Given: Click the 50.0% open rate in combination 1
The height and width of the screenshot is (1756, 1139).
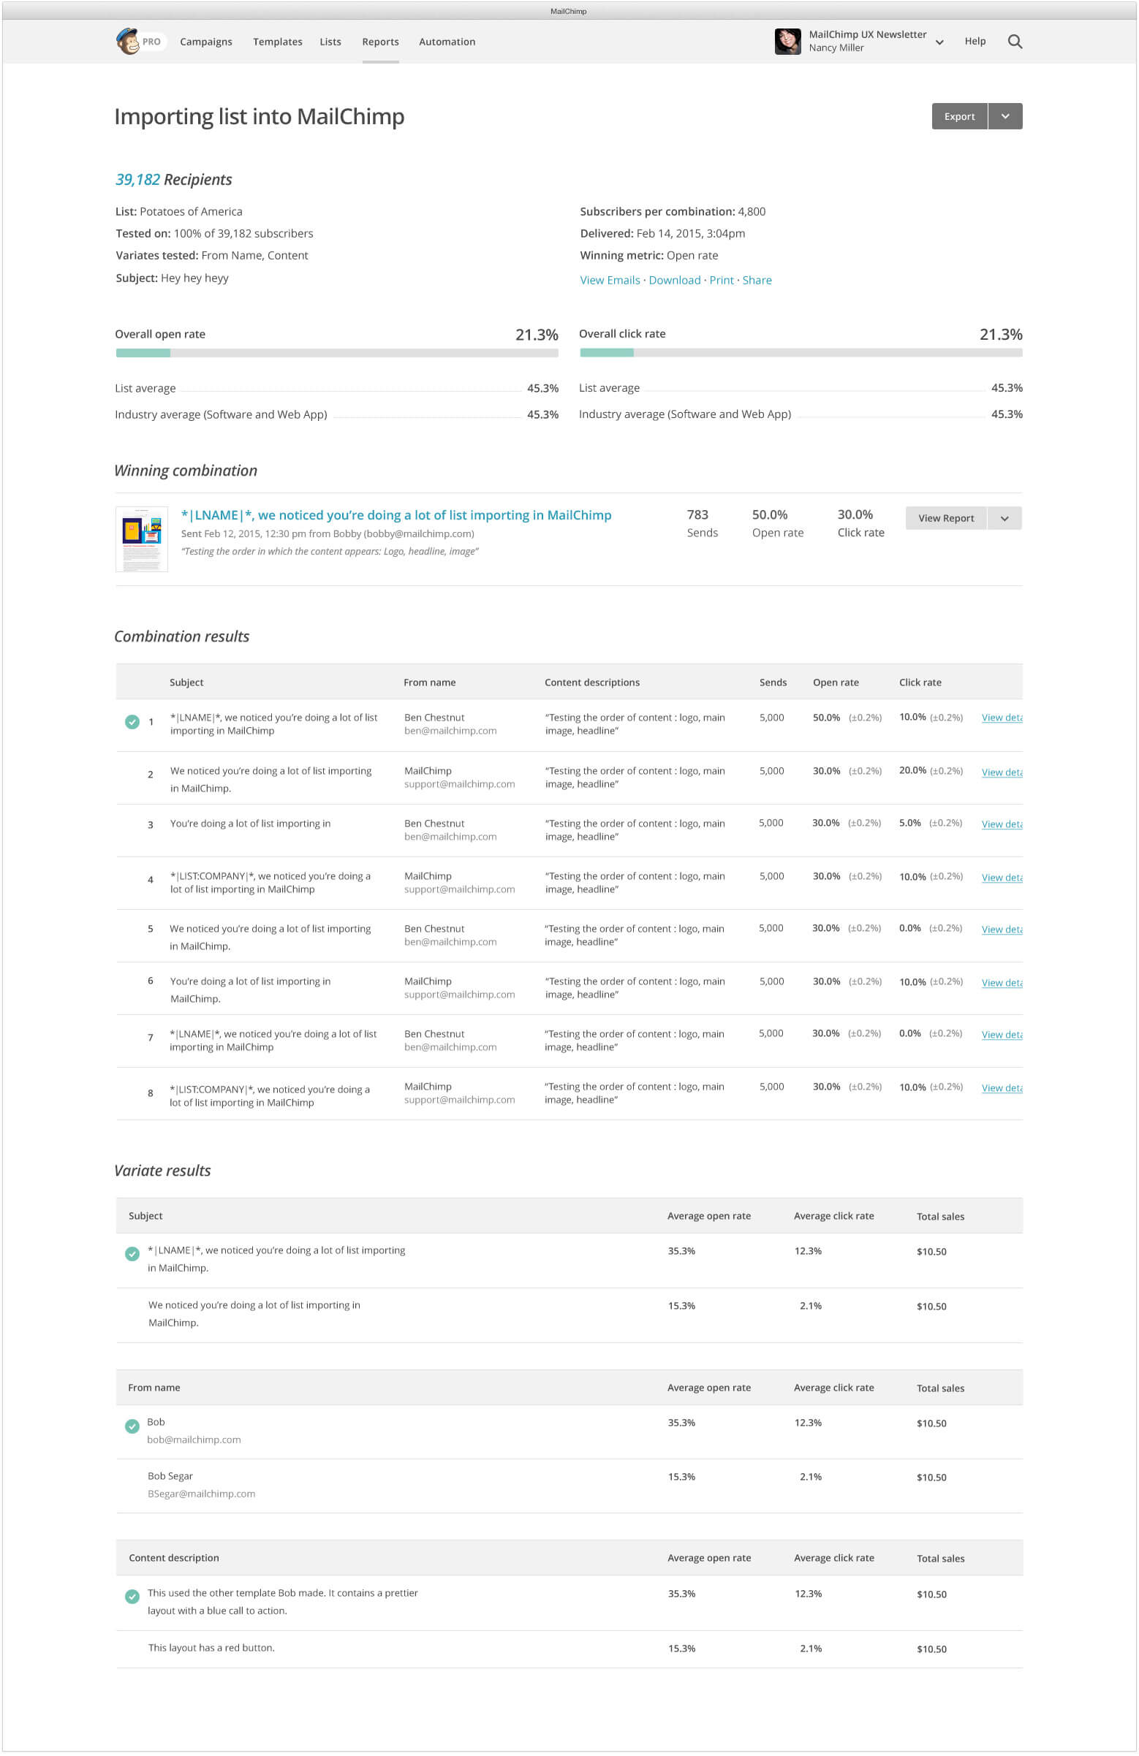Looking at the screenshot, I should pyautogui.click(x=826, y=718).
